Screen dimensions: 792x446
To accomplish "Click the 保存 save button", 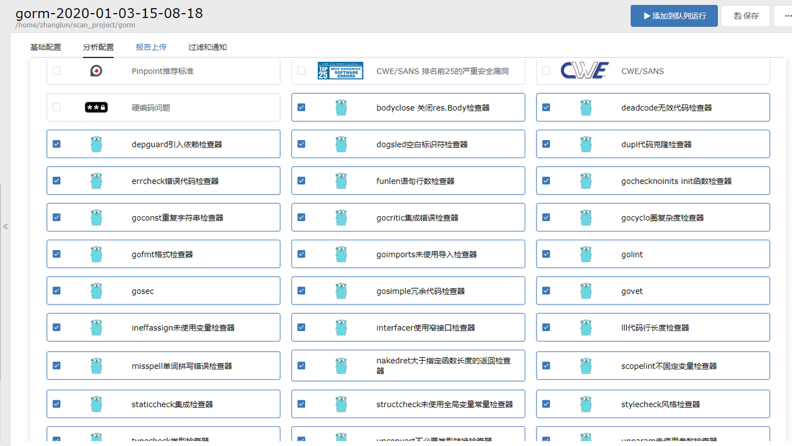I will tap(745, 16).
